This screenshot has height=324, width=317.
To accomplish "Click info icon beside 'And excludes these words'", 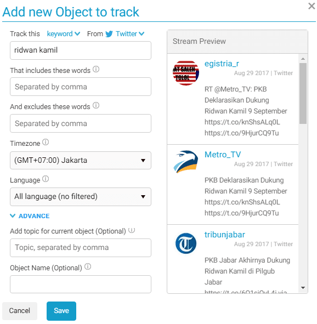I will 96,105.
